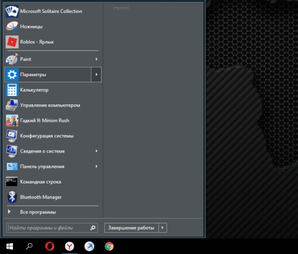Launch the Scissors snipping tool icon
This screenshot has height=254, width=298.
point(12,27)
